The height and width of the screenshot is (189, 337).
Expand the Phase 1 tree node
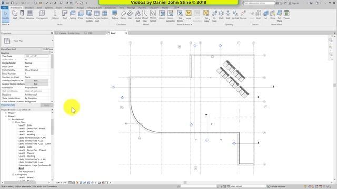[6, 113]
